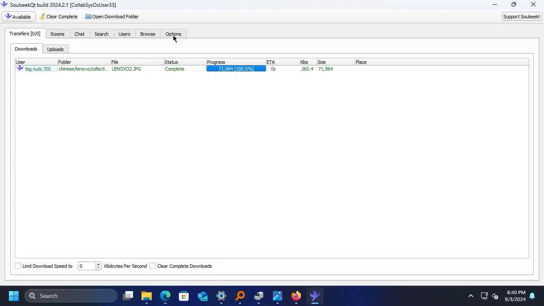Image resolution: width=544 pixels, height=306 pixels.
Task: Open the Options tab
Action: [x=173, y=34]
